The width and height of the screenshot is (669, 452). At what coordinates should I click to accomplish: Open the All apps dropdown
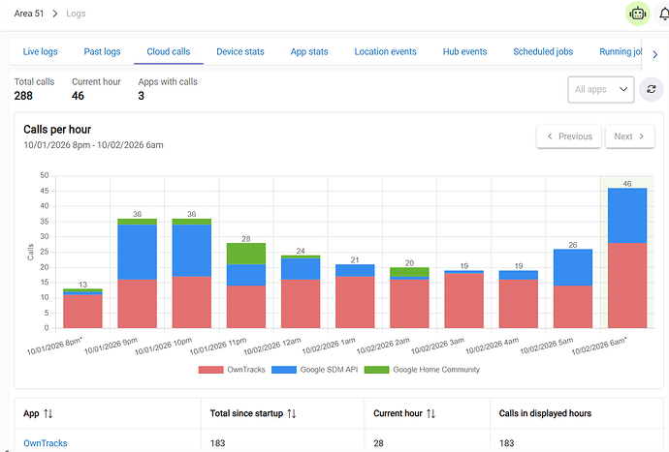pos(601,89)
